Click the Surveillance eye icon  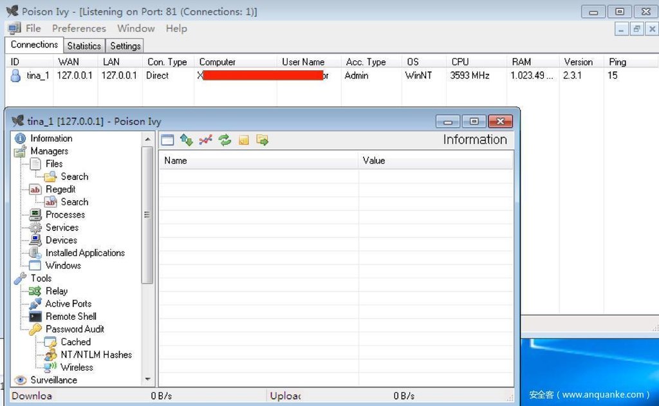[x=20, y=380]
